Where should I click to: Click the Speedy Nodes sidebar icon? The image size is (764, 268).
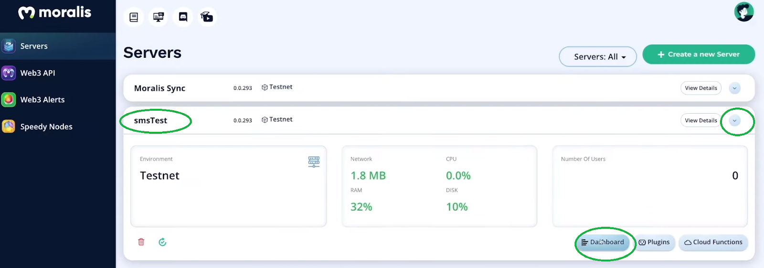pos(9,126)
